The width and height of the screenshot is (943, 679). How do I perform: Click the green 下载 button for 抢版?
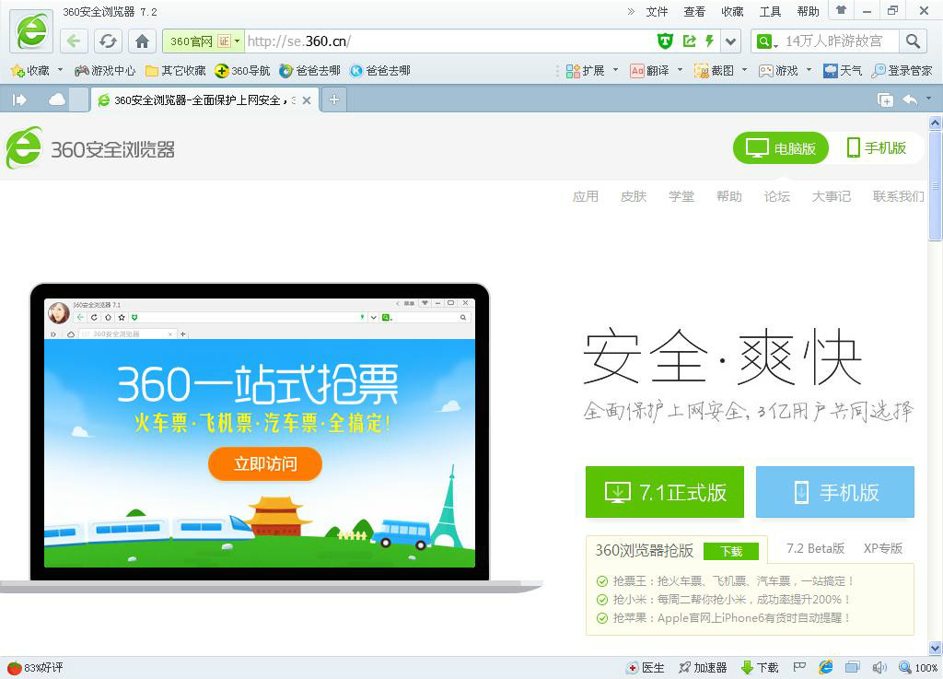[731, 551]
